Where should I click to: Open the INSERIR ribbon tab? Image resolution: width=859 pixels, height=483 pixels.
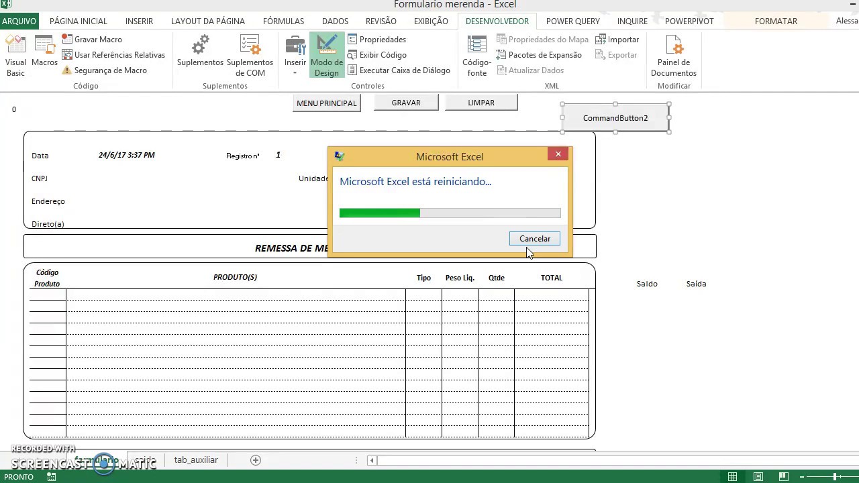click(x=140, y=21)
